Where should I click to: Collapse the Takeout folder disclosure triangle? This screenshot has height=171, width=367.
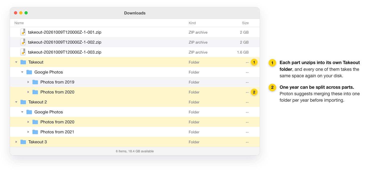tap(16, 62)
